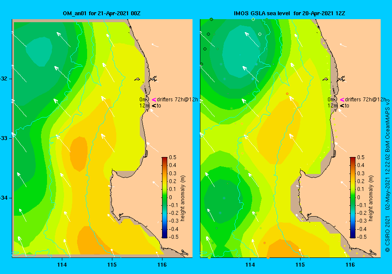The width and height of the screenshot is (392, 274).
Task: Click the '-34' latitude axis label
Action: pos(4,198)
